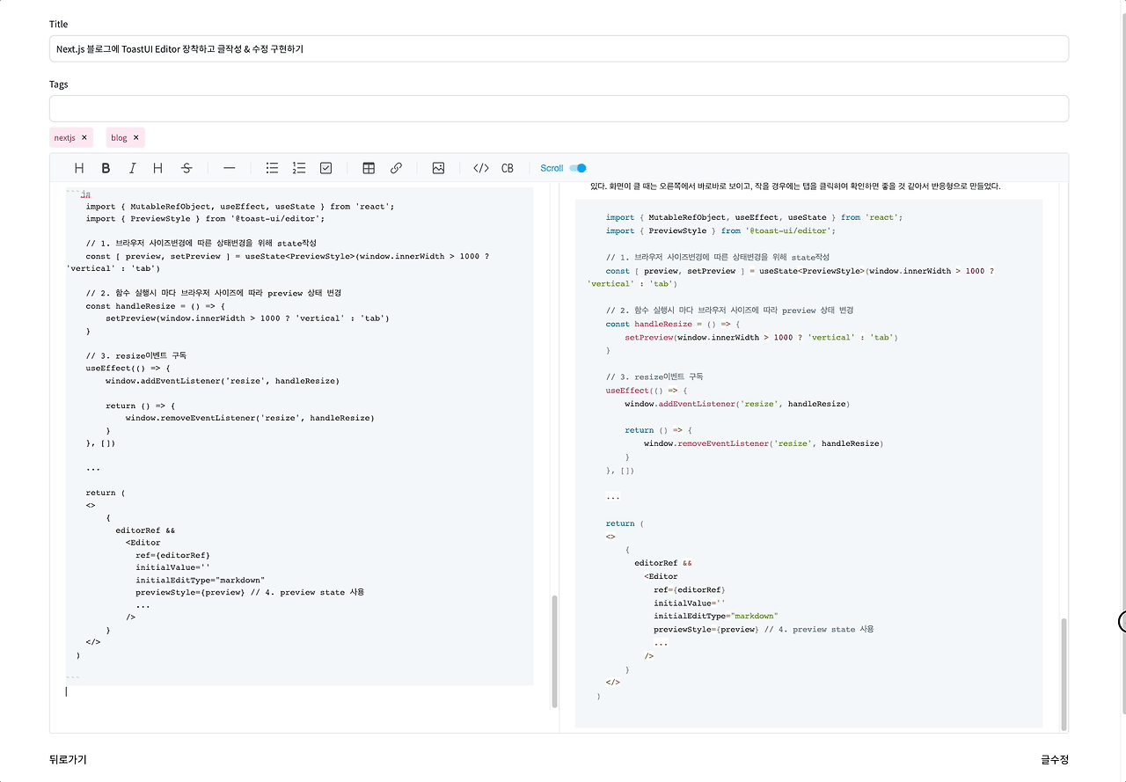Click the 뒤로가기 back link
The width and height of the screenshot is (1126, 782).
[x=68, y=759]
